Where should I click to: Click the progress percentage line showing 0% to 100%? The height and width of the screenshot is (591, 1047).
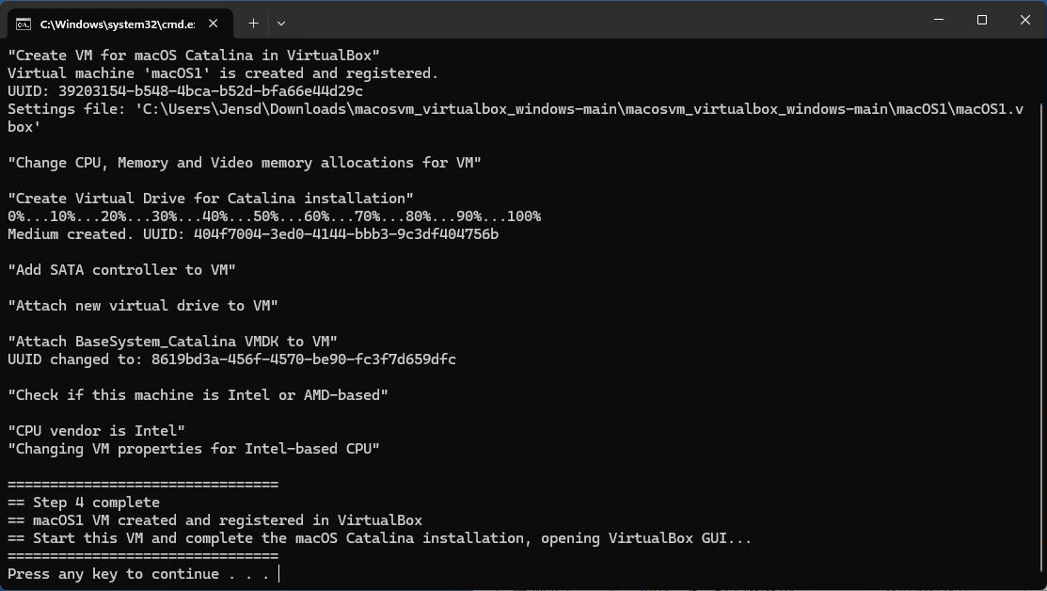click(273, 216)
